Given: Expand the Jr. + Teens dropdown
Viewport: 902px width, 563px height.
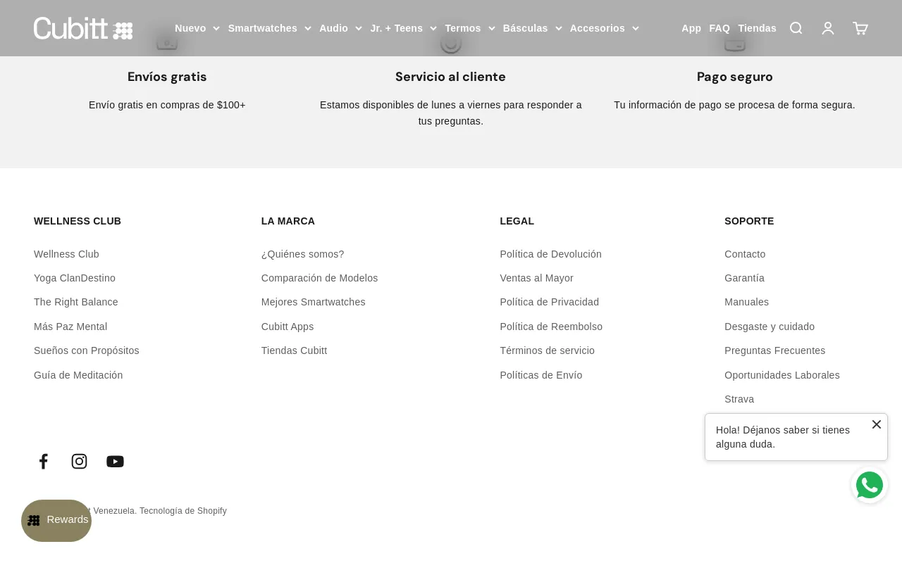Looking at the screenshot, I should point(403,28).
